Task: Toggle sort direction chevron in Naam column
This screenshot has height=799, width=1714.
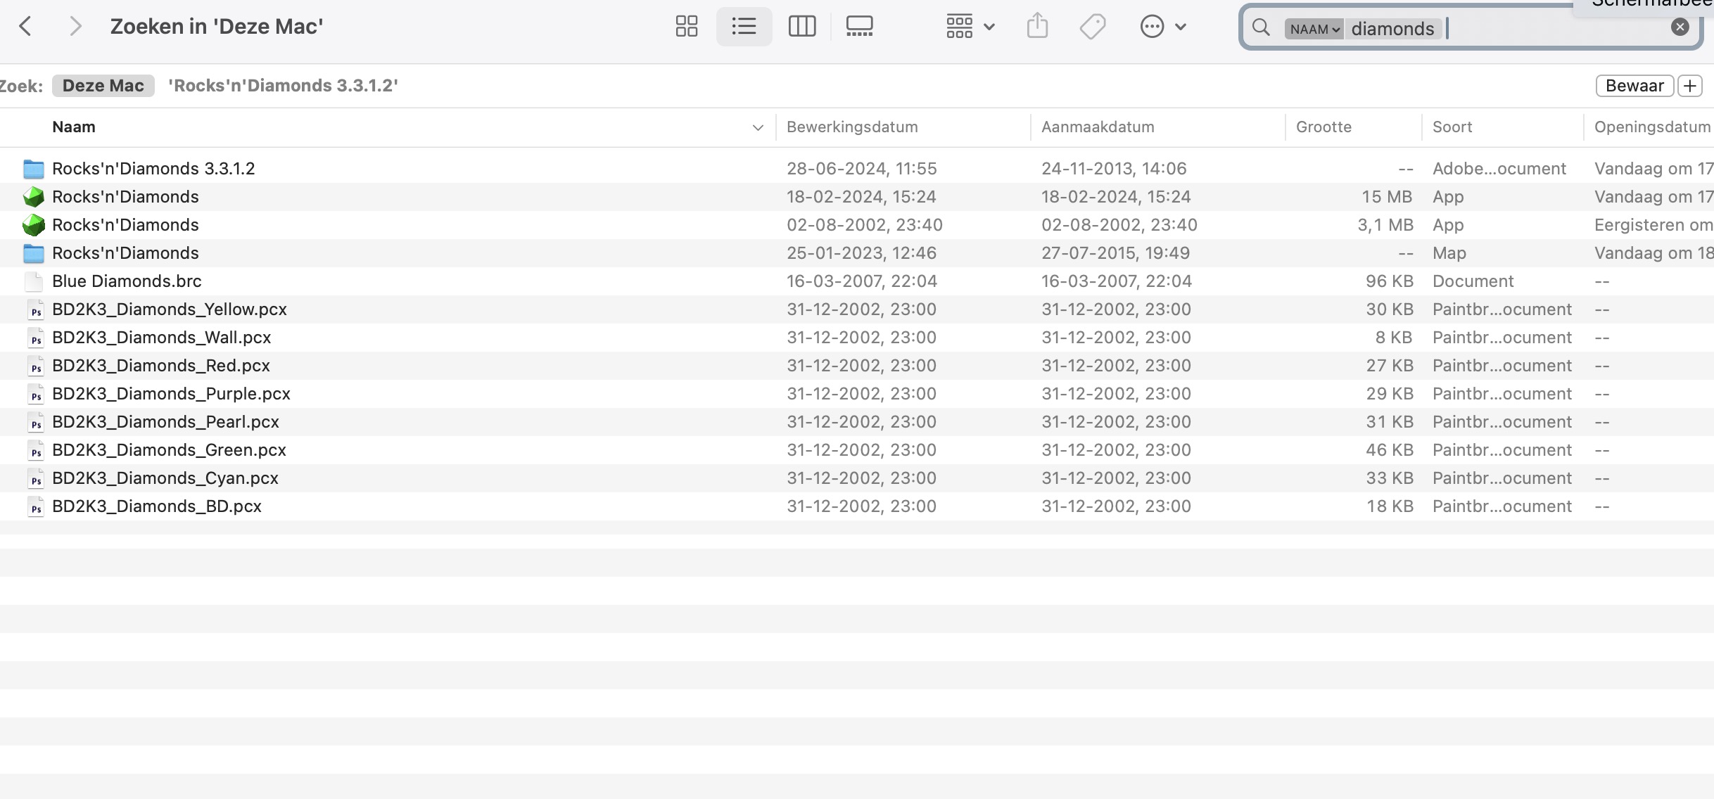Action: click(758, 127)
